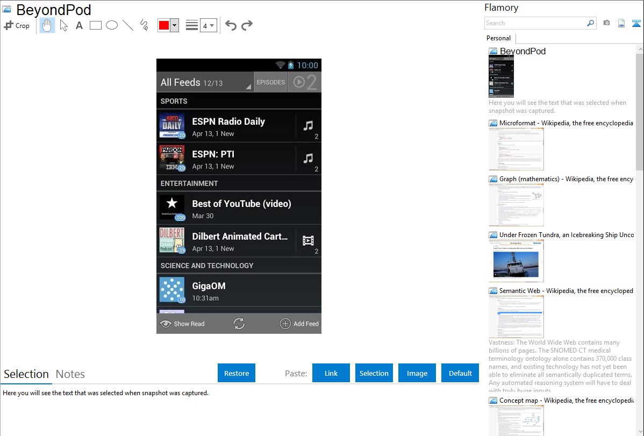Open the All Feeds dropdown in BeyondPod
The image size is (644, 436).
[205, 82]
